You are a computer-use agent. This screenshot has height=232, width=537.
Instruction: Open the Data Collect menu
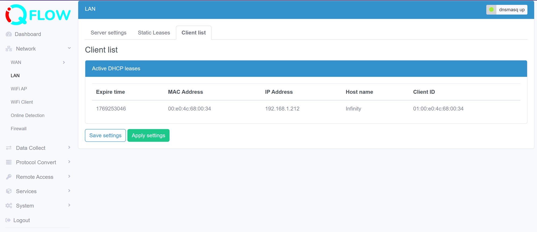tap(31, 148)
